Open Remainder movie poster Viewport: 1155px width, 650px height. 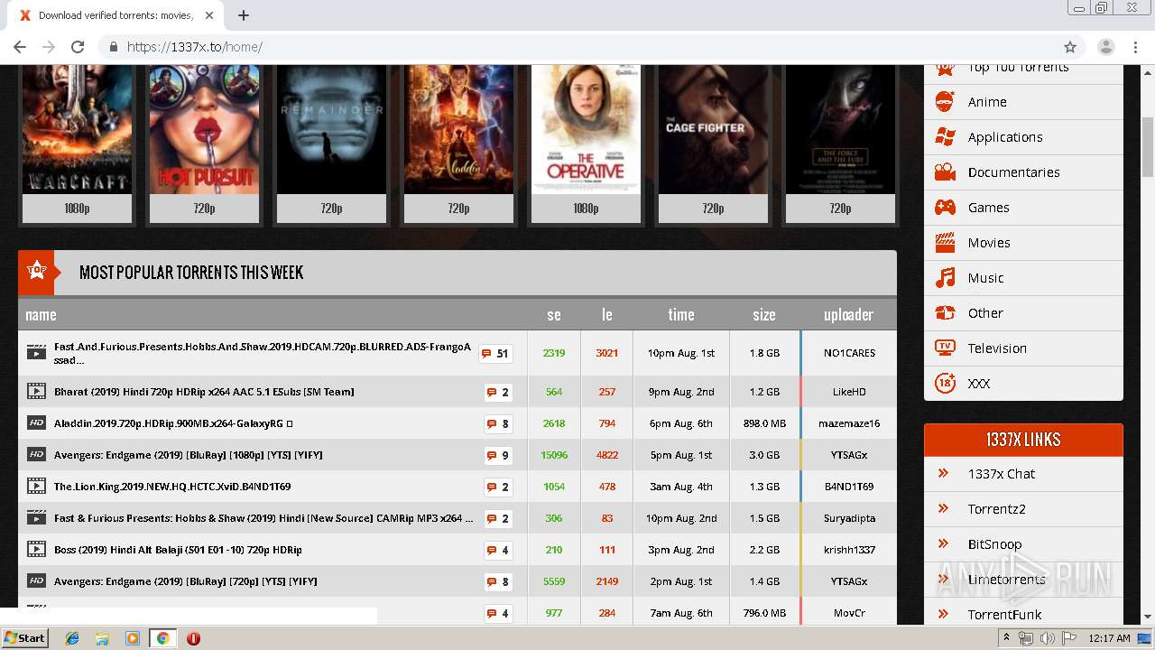[x=331, y=129]
